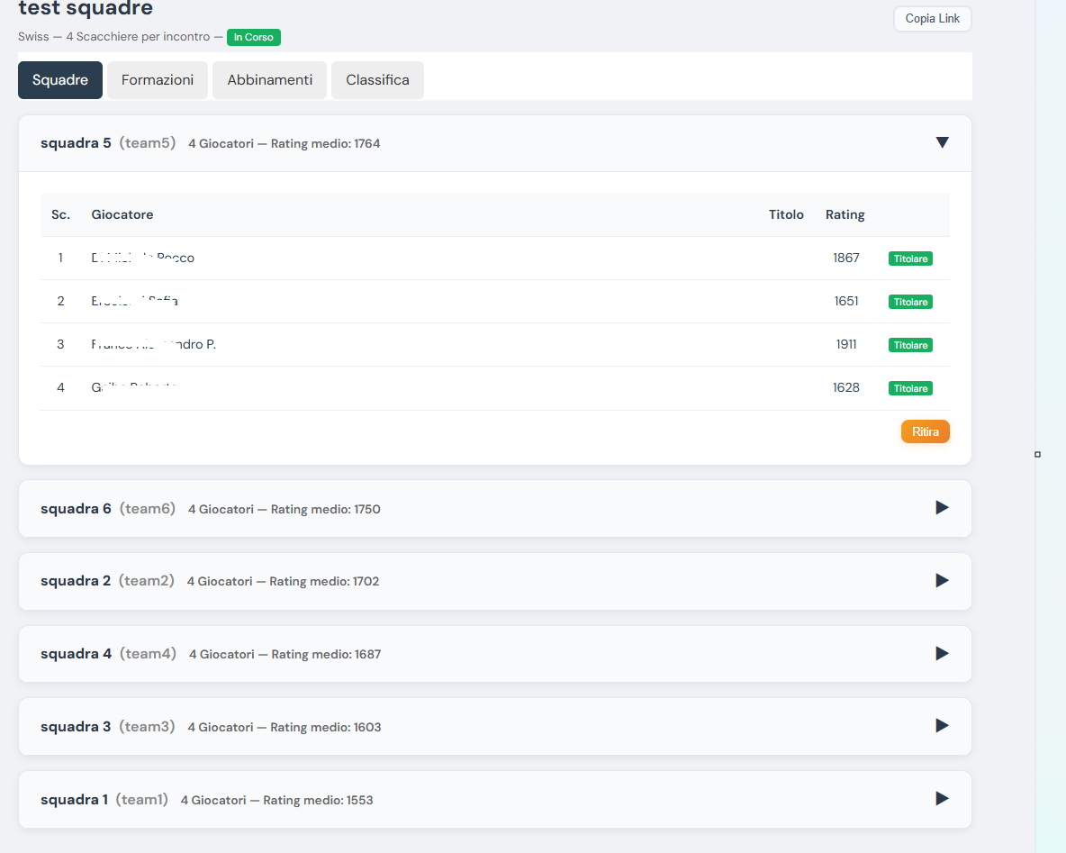The image size is (1066, 853).
Task: Click Titolare badge for player rated 1911
Action: (x=910, y=345)
